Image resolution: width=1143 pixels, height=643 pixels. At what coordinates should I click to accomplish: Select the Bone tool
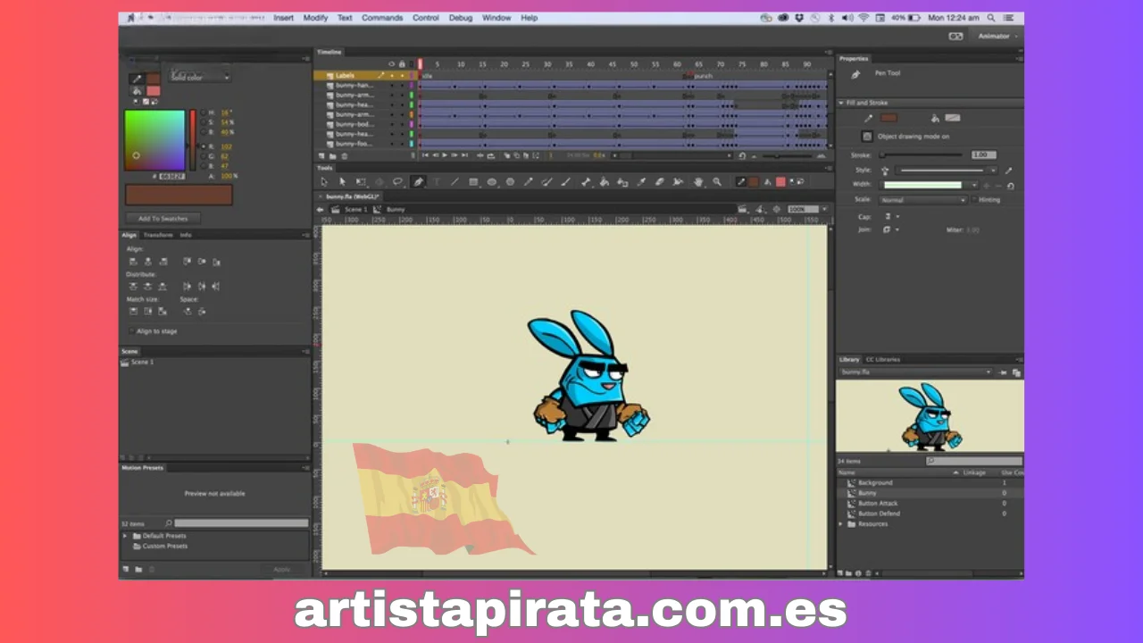point(587,181)
